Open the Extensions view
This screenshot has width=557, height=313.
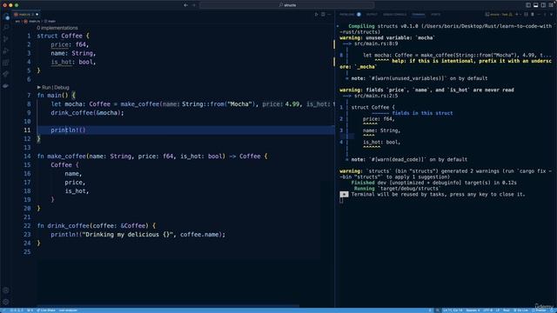pyautogui.click(x=6, y=63)
